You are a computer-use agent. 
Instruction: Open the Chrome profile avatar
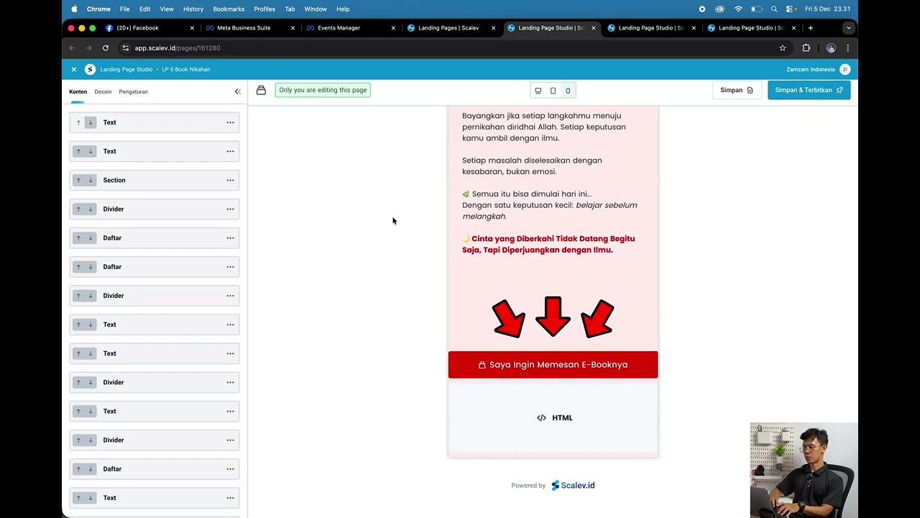click(831, 48)
